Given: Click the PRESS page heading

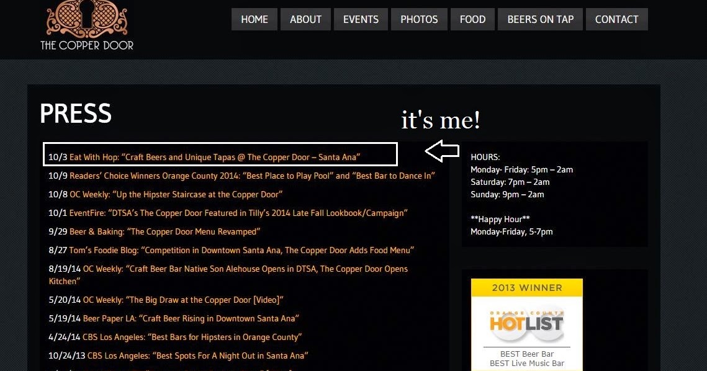Looking at the screenshot, I should [76, 113].
